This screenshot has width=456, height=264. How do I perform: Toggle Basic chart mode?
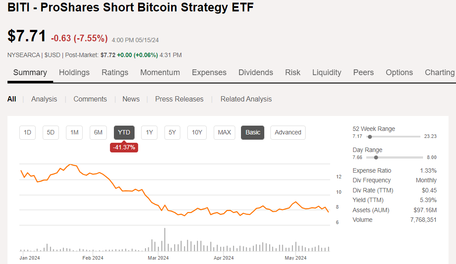252,132
